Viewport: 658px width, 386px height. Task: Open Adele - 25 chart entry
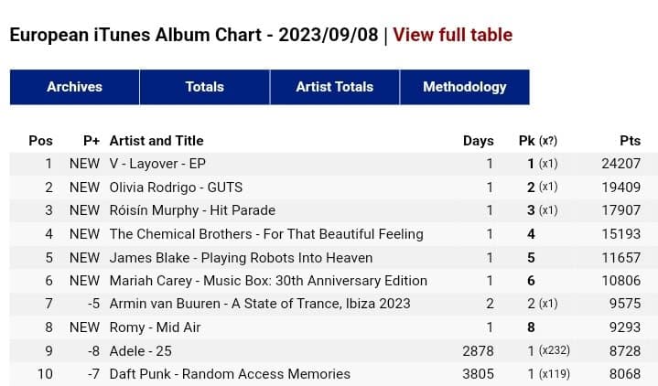coord(140,350)
